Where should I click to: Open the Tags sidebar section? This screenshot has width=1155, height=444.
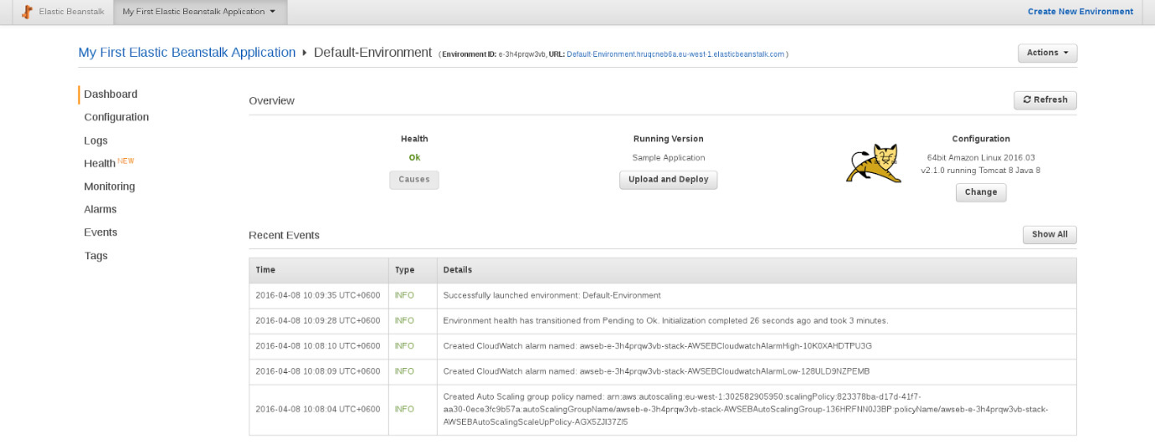pos(95,256)
